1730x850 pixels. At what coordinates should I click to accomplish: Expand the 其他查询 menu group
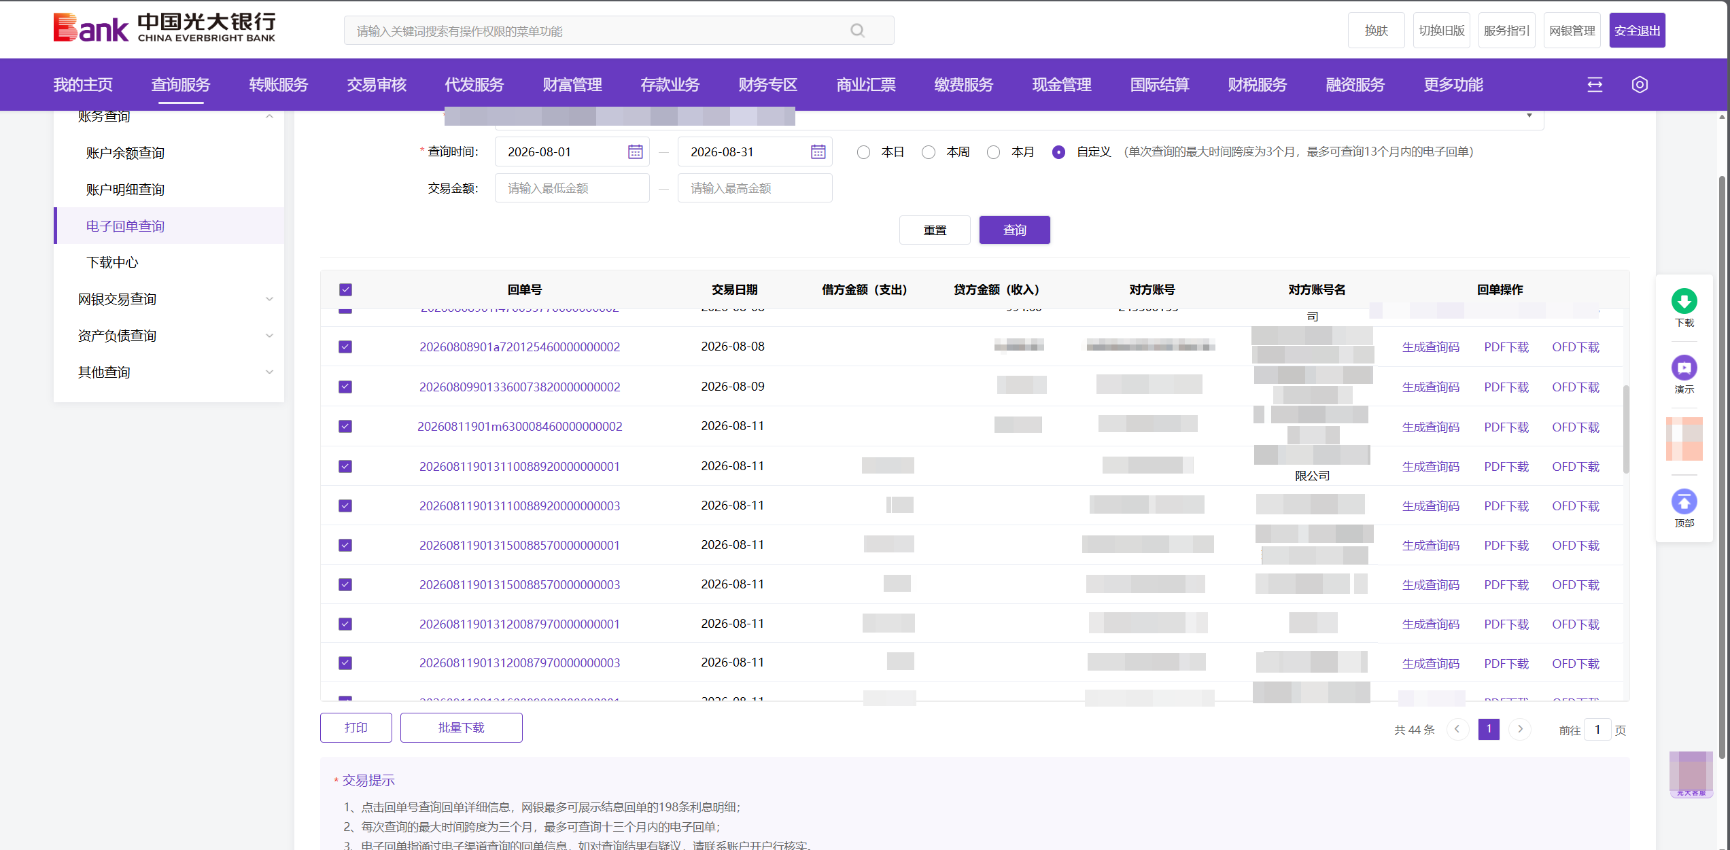(269, 372)
